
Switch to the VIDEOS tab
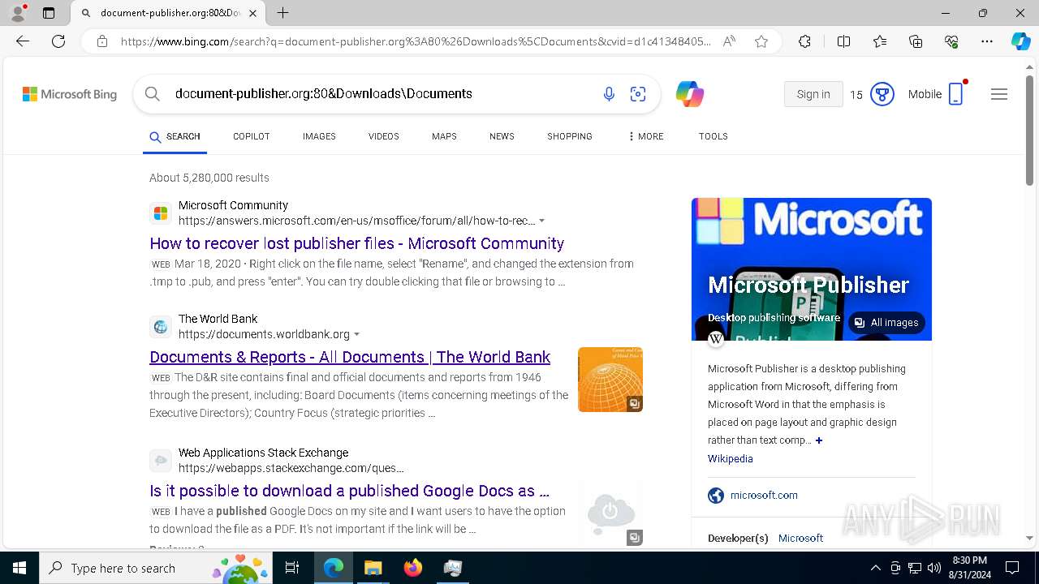click(x=384, y=136)
